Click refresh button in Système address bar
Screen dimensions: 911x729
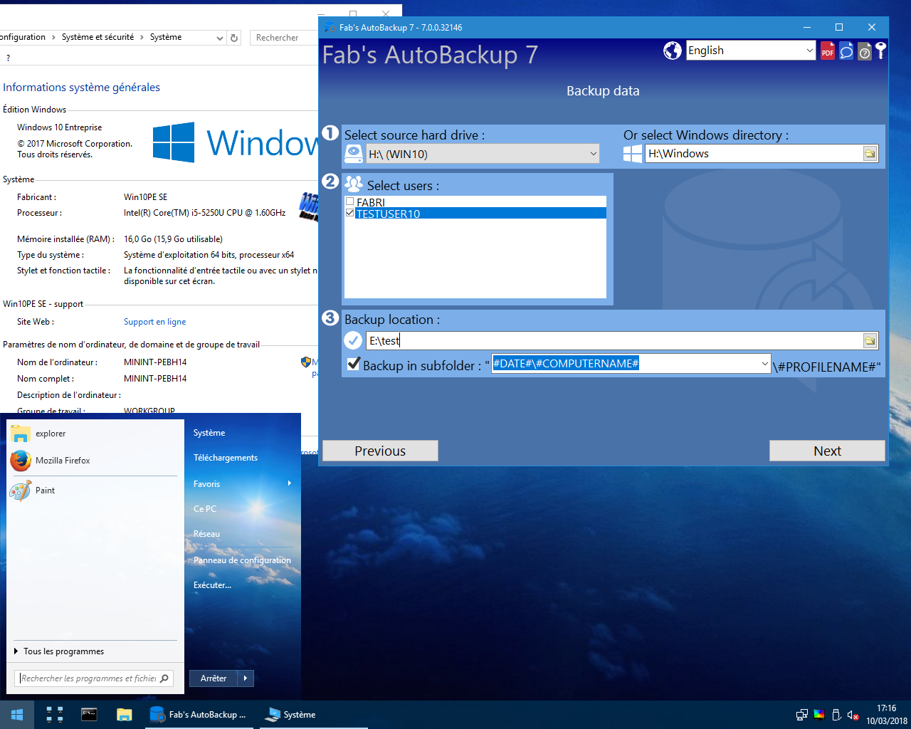(x=234, y=38)
